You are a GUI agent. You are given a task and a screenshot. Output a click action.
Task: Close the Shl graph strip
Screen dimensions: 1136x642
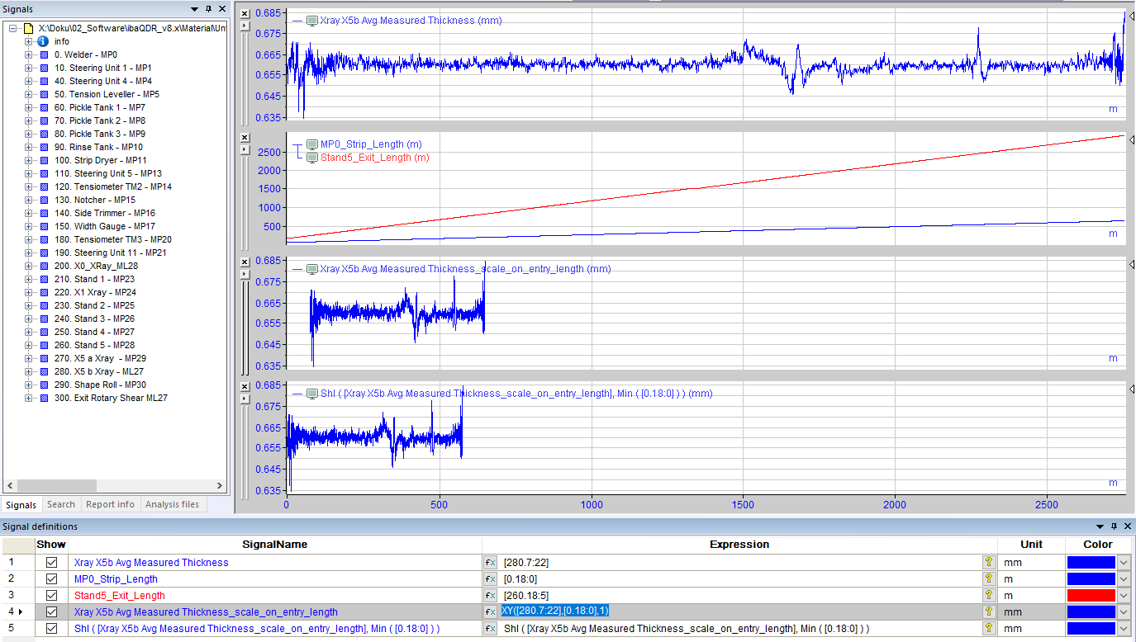[244, 386]
